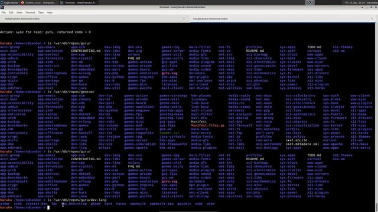Click the 'net-proxy' directory name
The image size is (378, 212).
coord(265,118)
